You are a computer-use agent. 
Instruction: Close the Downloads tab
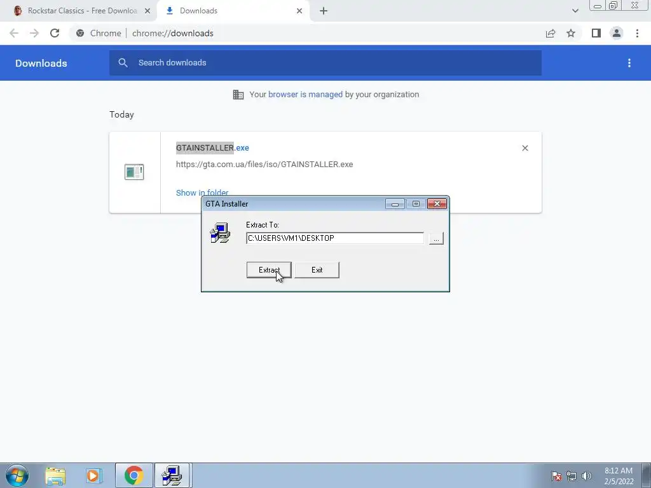(299, 11)
